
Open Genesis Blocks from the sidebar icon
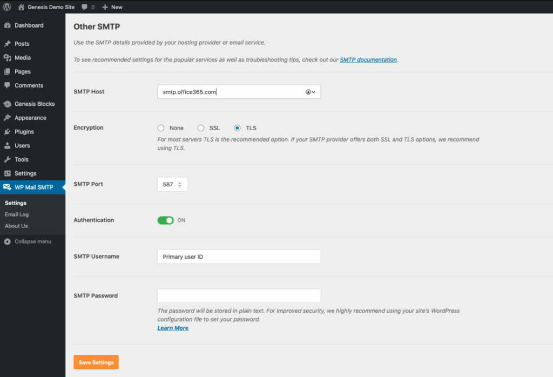(8, 104)
